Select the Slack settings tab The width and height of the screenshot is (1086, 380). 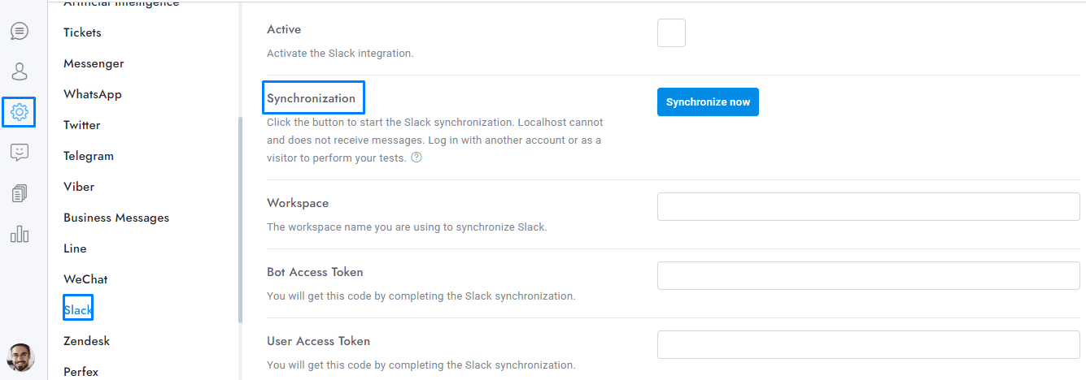tap(78, 310)
